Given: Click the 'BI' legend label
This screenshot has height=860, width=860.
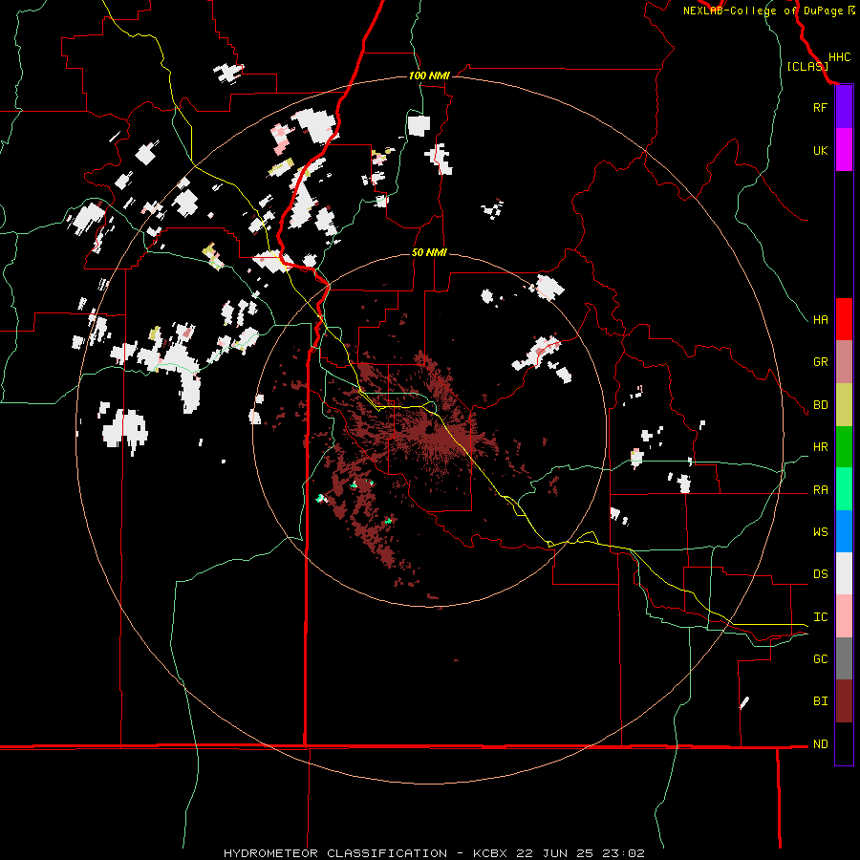Looking at the screenshot, I should coord(820,701).
